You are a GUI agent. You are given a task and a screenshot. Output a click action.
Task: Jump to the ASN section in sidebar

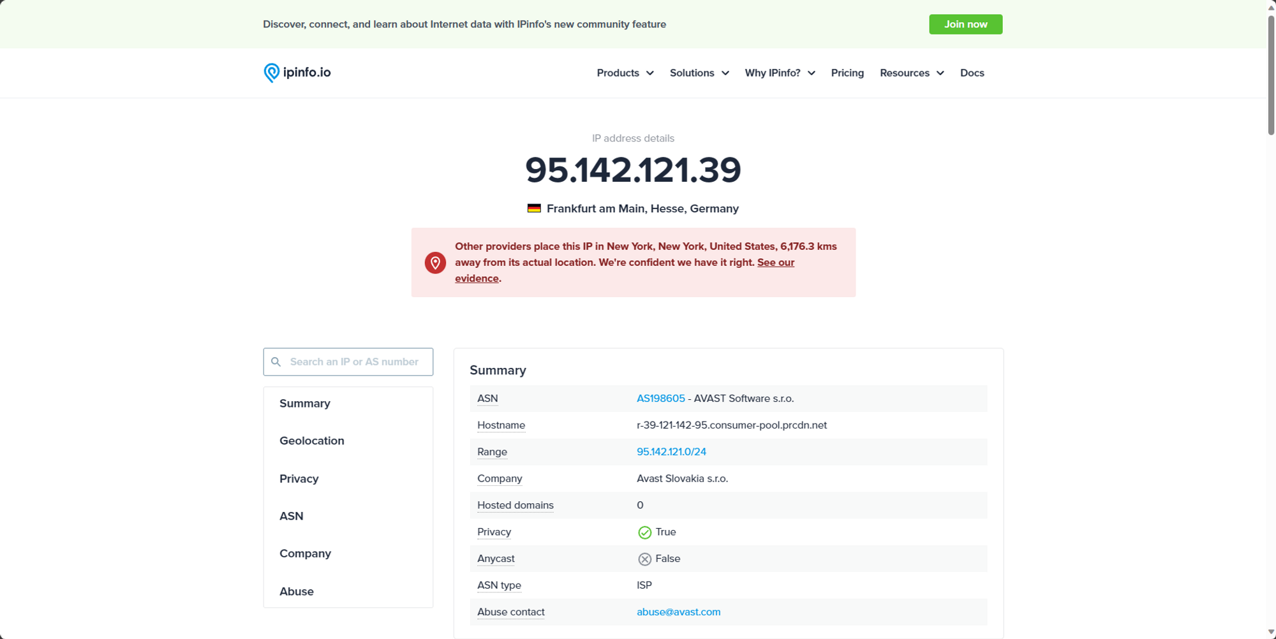click(x=291, y=516)
